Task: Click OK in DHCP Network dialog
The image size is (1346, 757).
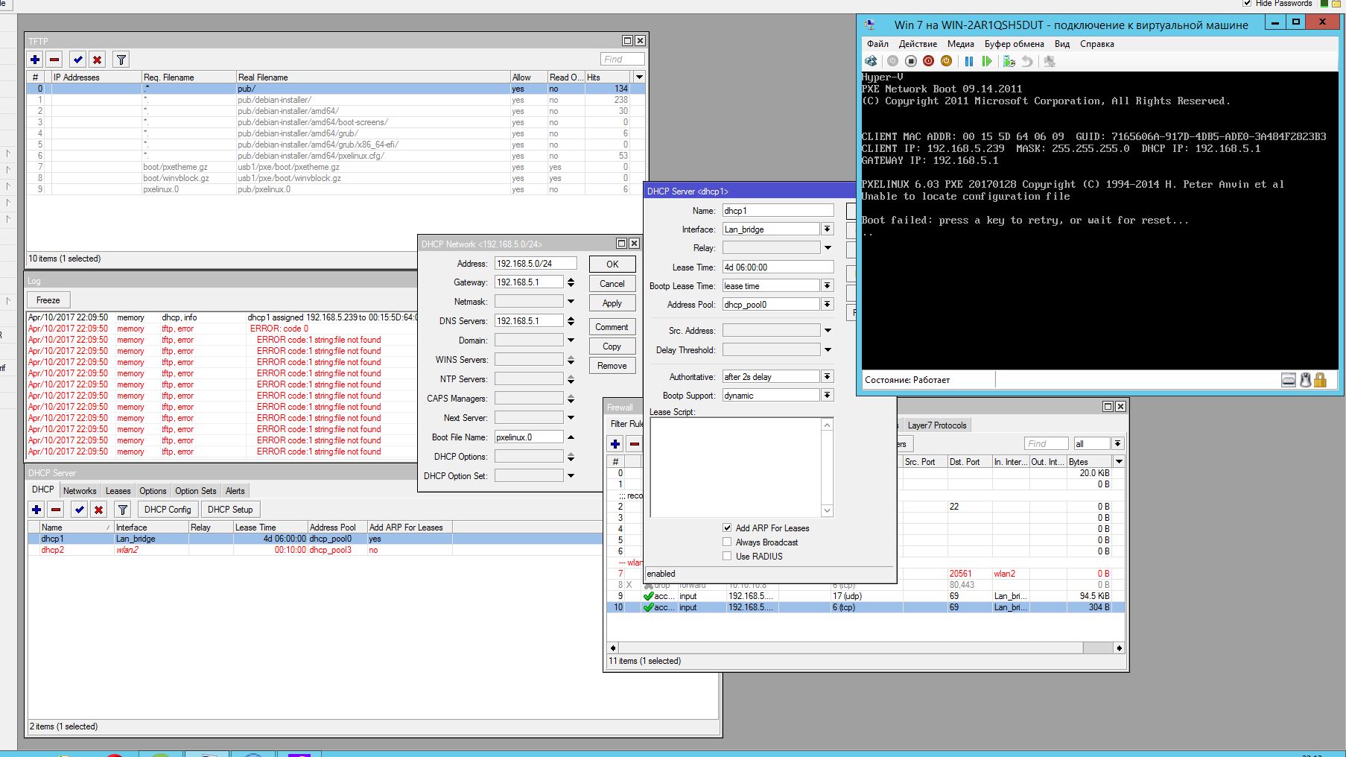Action: 612,264
